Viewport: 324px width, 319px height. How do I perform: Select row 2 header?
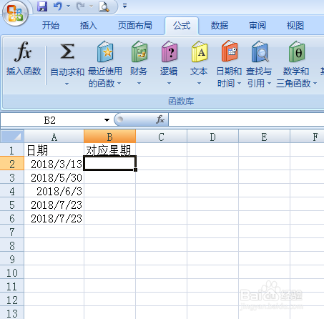[12, 164]
